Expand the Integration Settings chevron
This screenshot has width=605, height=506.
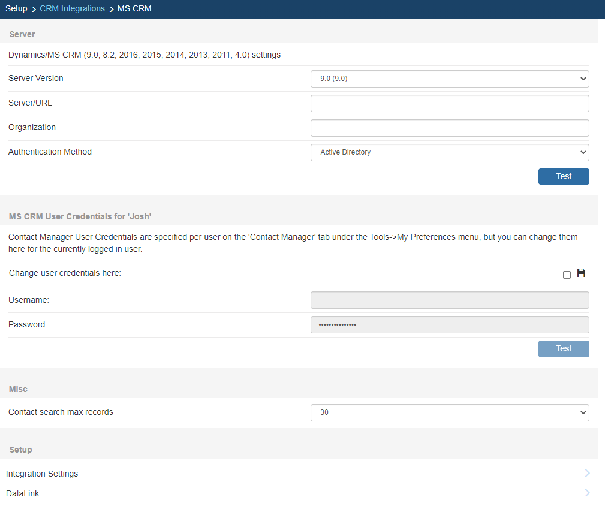[x=587, y=473]
